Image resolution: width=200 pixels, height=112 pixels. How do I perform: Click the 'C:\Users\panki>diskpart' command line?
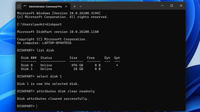point(39,24)
